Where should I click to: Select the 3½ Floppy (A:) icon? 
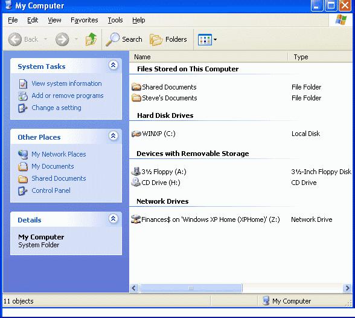136,172
